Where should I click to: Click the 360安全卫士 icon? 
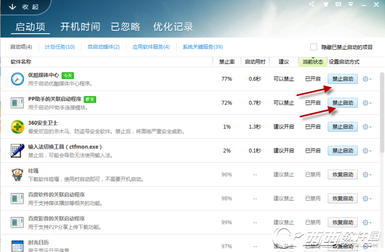point(18,127)
